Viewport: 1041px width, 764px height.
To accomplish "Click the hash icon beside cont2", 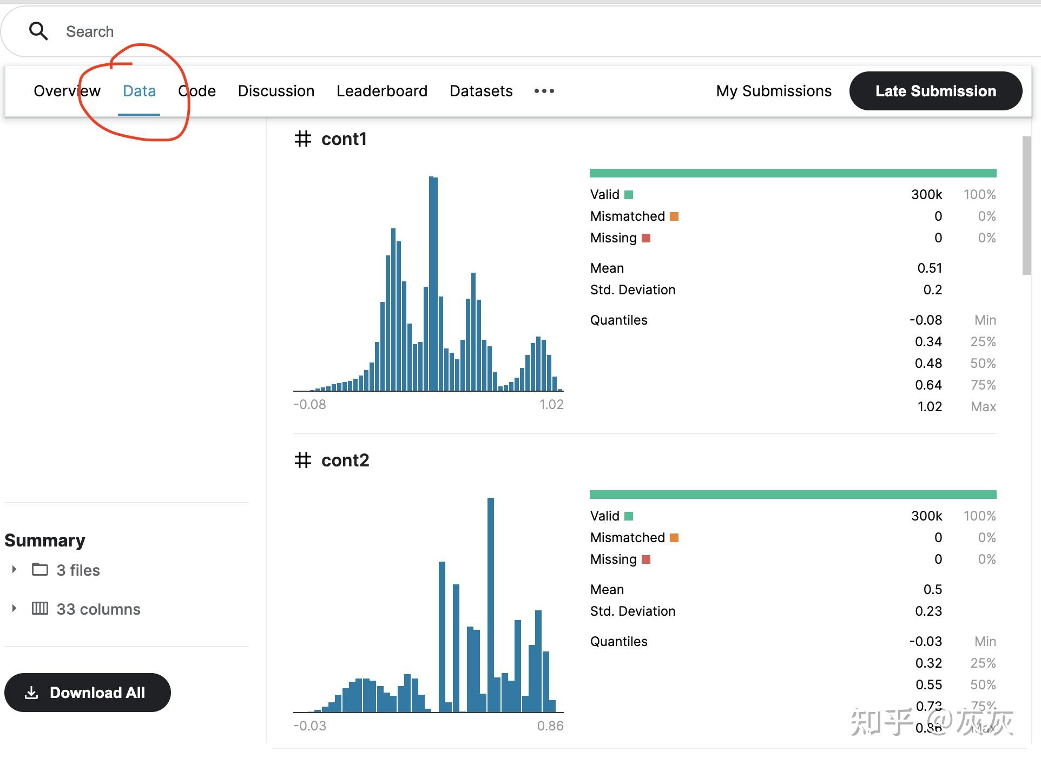I will (303, 460).
